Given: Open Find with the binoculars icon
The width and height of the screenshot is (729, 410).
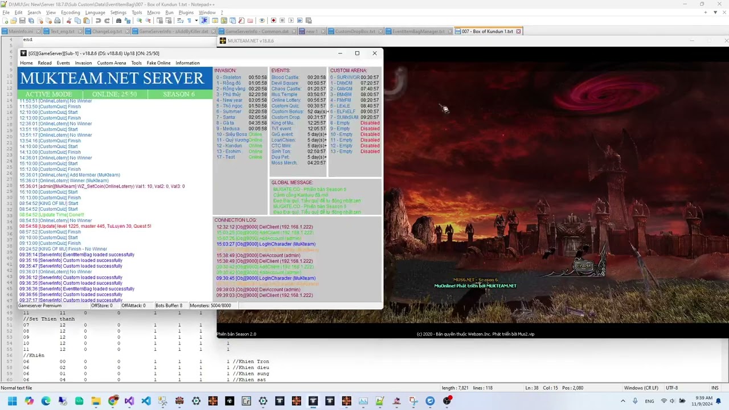Looking at the screenshot, I should [118, 20].
